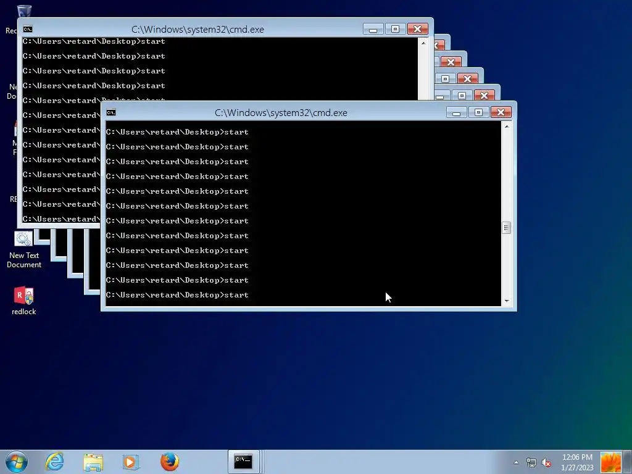The image size is (632, 474).
Task: Maximize the front cmd.exe window
Action: (x=478, y=112)
